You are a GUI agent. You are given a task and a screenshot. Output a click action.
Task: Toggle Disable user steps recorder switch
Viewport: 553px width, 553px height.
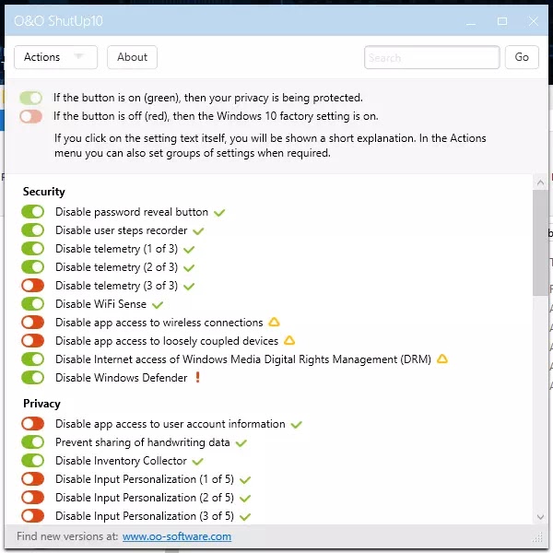[x=33, y=230]
